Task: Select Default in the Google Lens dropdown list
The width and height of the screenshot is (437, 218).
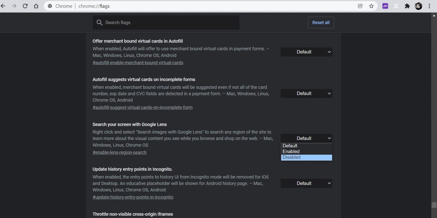Action: click(x=306, y=146)
